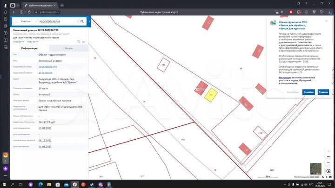
Task: Reload the page with the refresh icon
Action: pyautogui.click(x=29, y=12)
